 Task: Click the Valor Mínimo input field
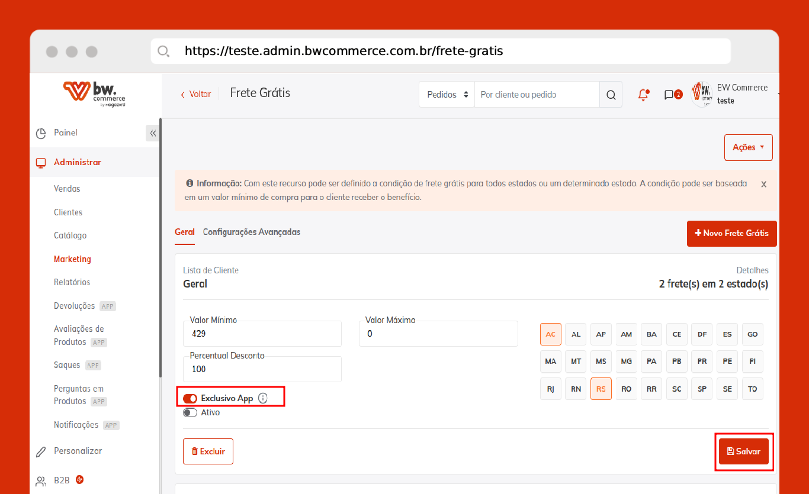coord(262,334)
